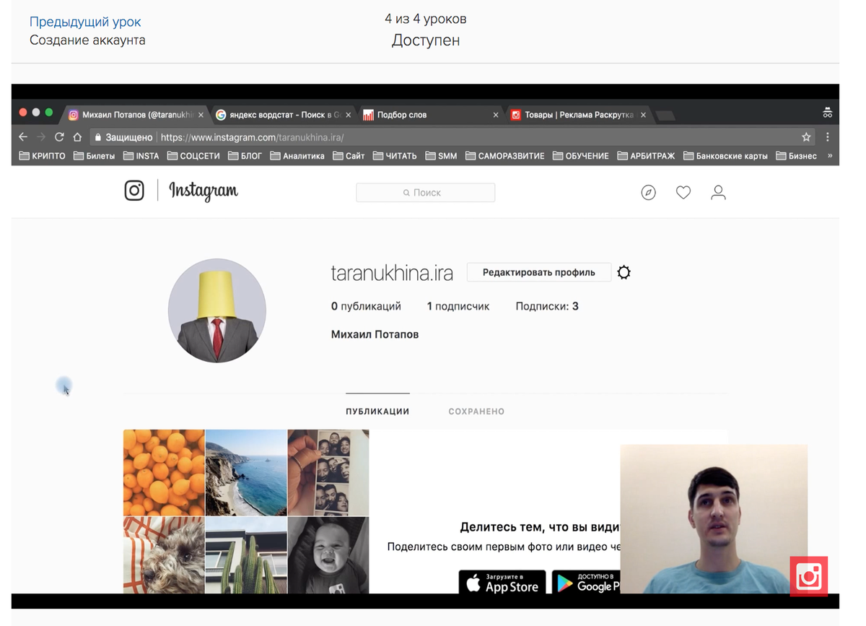
Task: Click the Михаил Потапов profile name
Action: (x=375, y=334)
